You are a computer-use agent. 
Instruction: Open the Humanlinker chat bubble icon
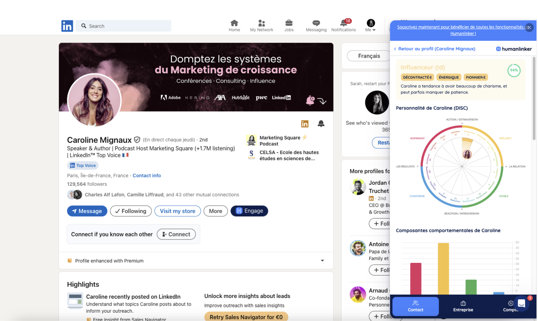coord(521,303)
